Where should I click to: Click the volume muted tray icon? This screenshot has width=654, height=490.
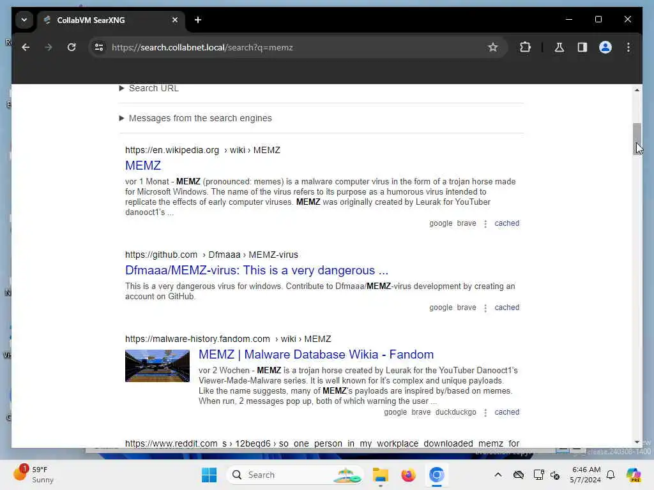[555, 475]
